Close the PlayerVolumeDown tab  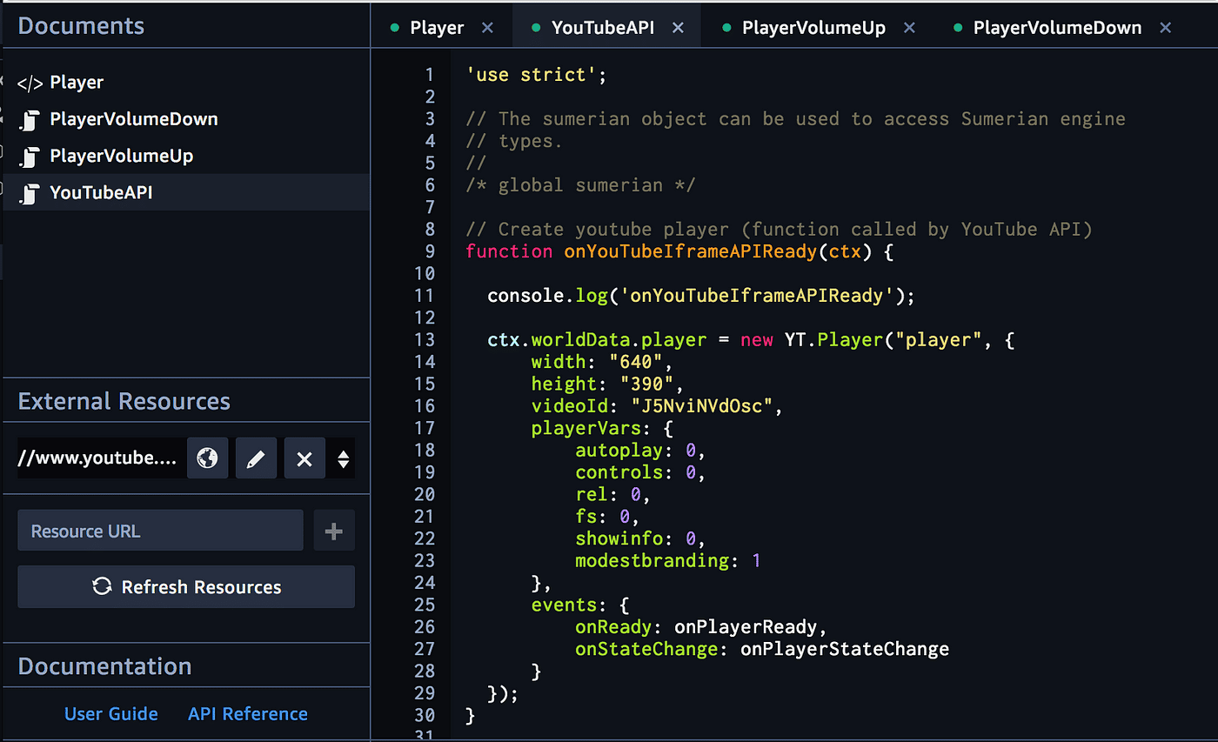(1166, 28)
